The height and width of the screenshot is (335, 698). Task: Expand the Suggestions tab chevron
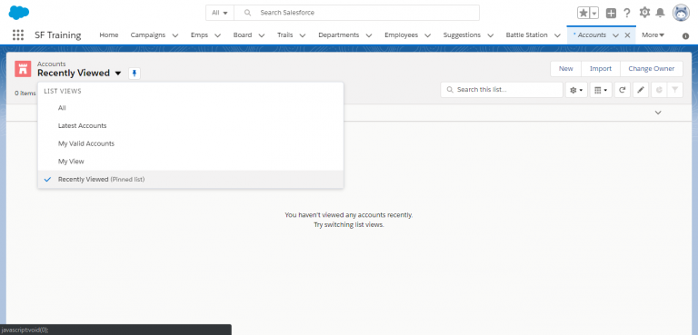tap(491, 35)
